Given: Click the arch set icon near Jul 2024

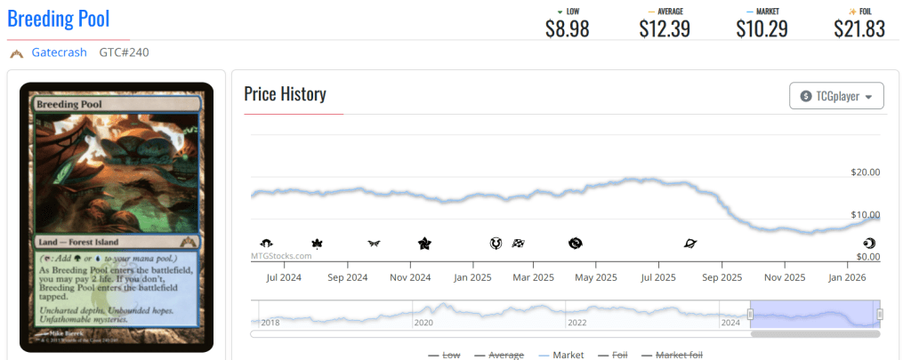Looking at the screenshot, I should pos(266,243).
